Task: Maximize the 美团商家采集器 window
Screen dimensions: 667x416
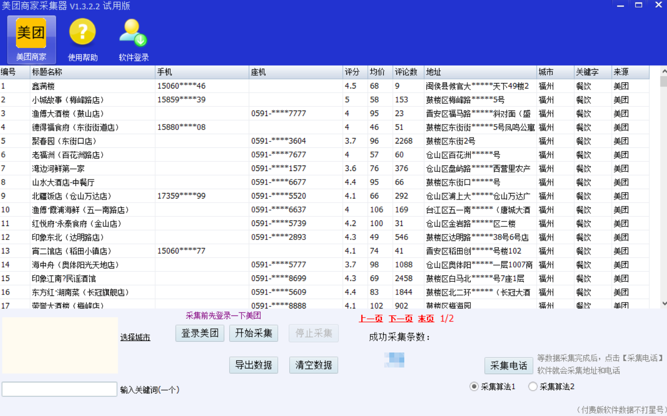Action: [x=639, y=5]
